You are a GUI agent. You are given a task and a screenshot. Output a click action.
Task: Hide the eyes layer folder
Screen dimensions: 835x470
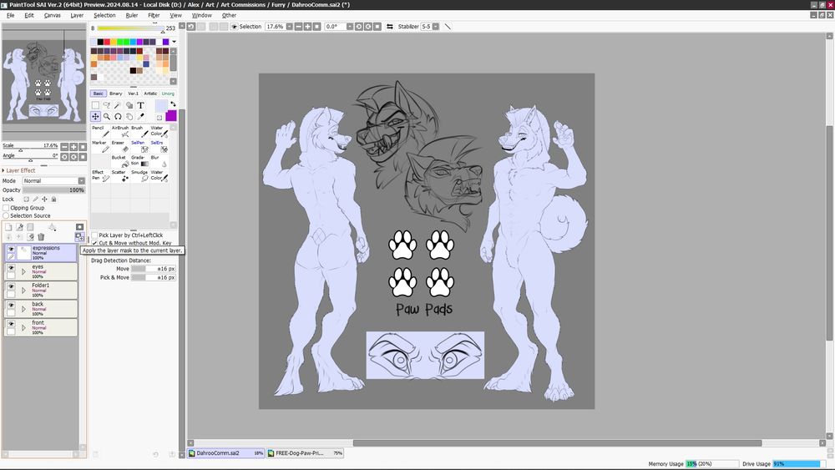point(11,267)
